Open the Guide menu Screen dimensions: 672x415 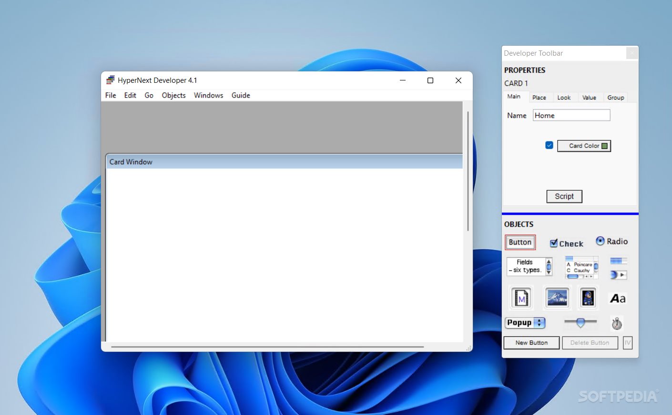[x=241, y=95]
